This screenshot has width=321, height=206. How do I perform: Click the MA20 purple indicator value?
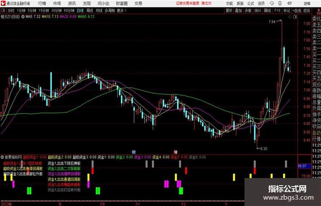coord(68,17)
